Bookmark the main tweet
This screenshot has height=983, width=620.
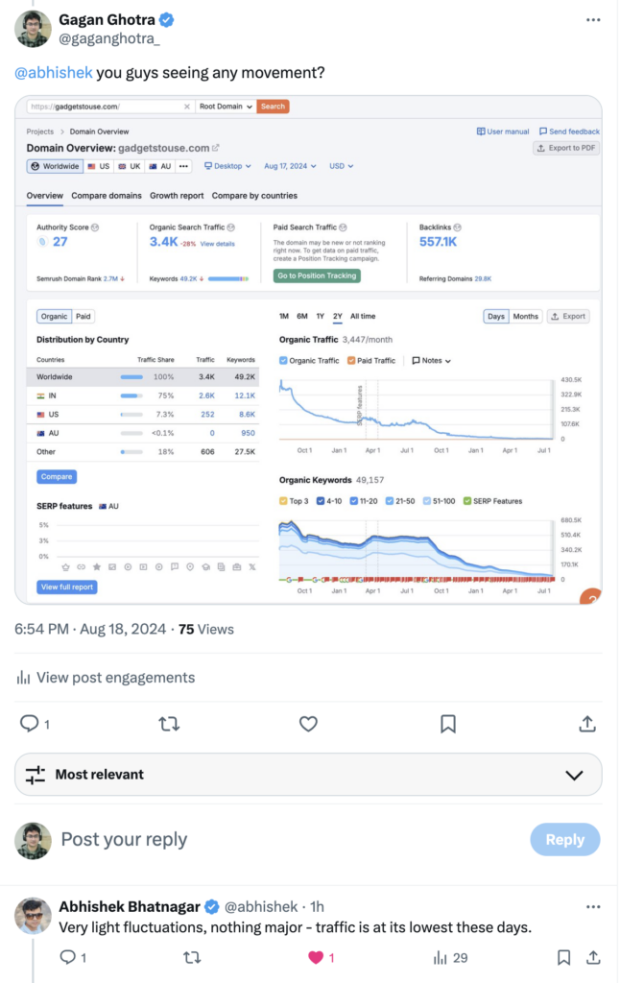point(447,724)
